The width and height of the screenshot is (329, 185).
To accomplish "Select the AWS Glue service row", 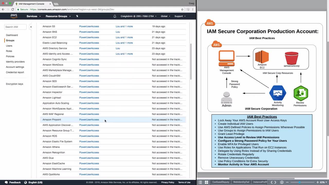I will 113,158.
